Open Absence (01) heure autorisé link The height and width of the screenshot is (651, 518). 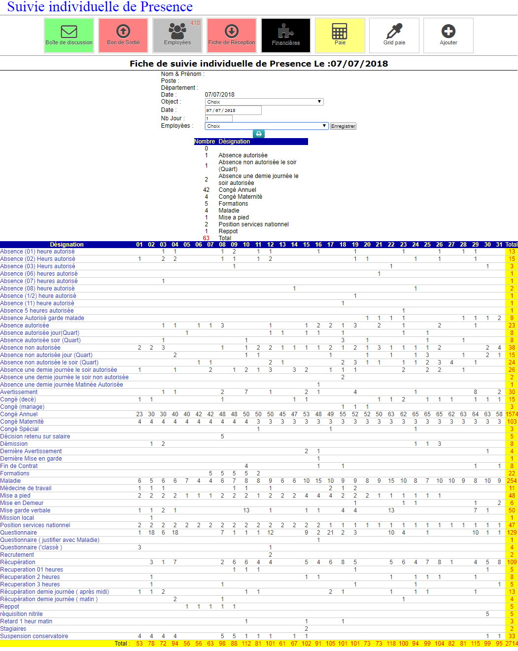tap(37, 252)
